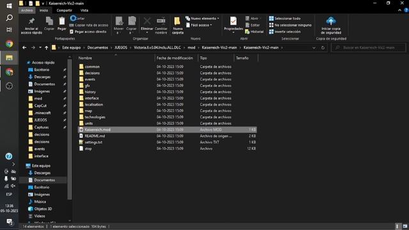Click Documentos in the breadcrumb

tap(98, 48)
